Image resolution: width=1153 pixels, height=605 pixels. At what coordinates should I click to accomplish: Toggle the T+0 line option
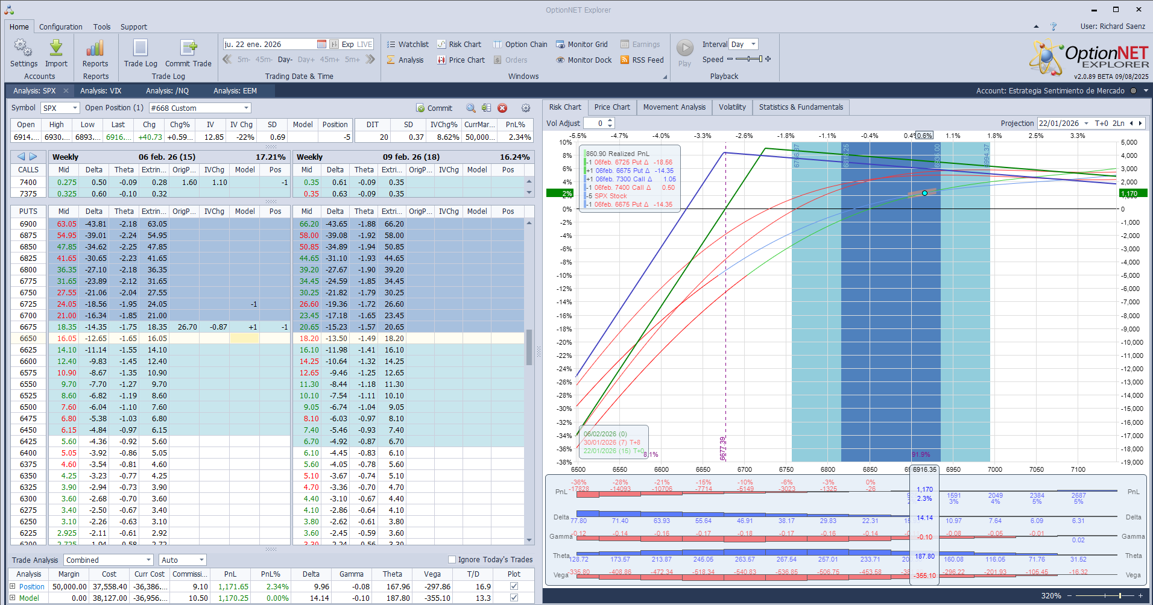[x=1101, y=123]
